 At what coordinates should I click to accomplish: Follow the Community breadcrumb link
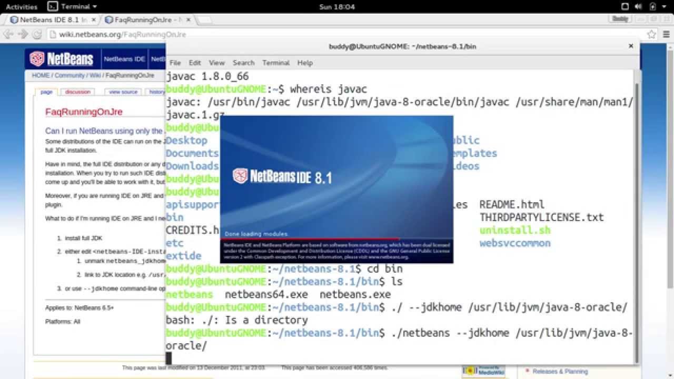coord(70,75)
